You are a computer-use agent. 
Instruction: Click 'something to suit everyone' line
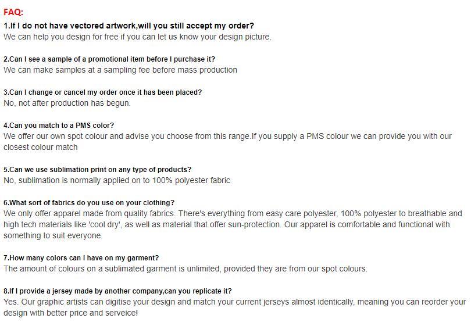[x=53, y=236]
